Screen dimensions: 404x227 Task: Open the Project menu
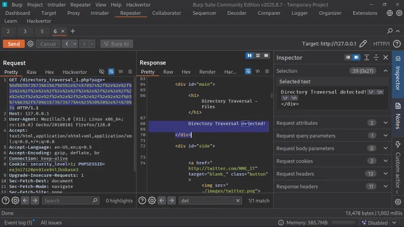point(35,5)
